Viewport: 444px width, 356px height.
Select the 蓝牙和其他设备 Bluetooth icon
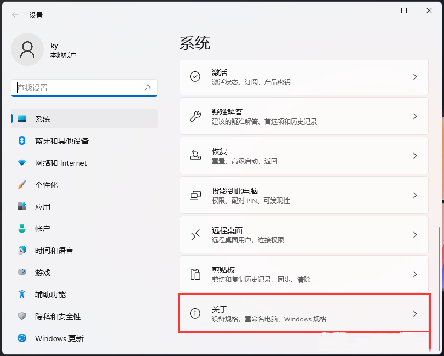(x=21, y=141)
